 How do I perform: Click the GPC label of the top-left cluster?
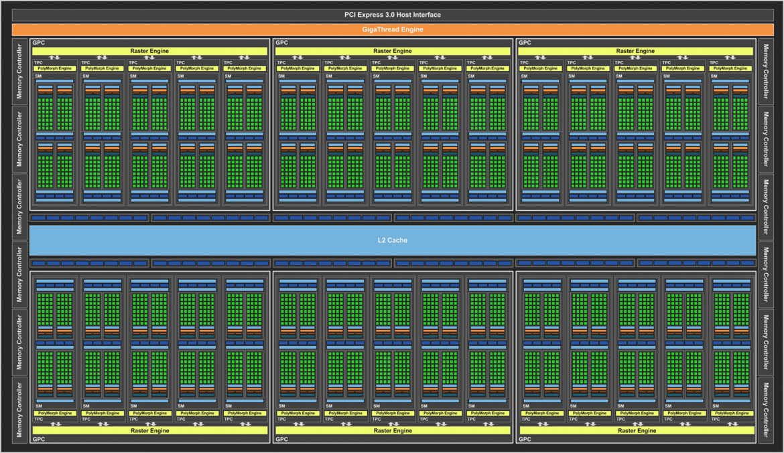[38, 42]
